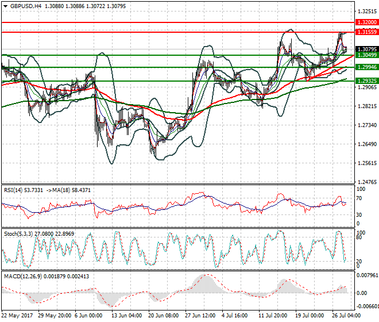This screenshot has height=322, width=379.
Task: Select the 1.31559 red resistance price label
Action: 367,32
